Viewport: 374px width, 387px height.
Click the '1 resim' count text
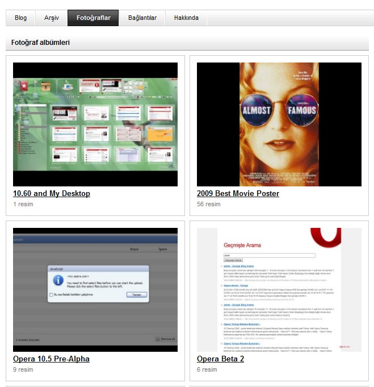[23, 205]
